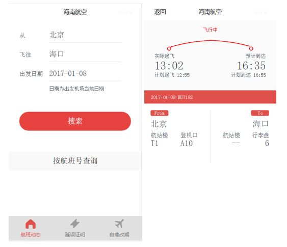The height and width of the screenshot is (247, 287).
Task: Open the 航班动态 home icon tab
Action: click(x=31, y=228)
